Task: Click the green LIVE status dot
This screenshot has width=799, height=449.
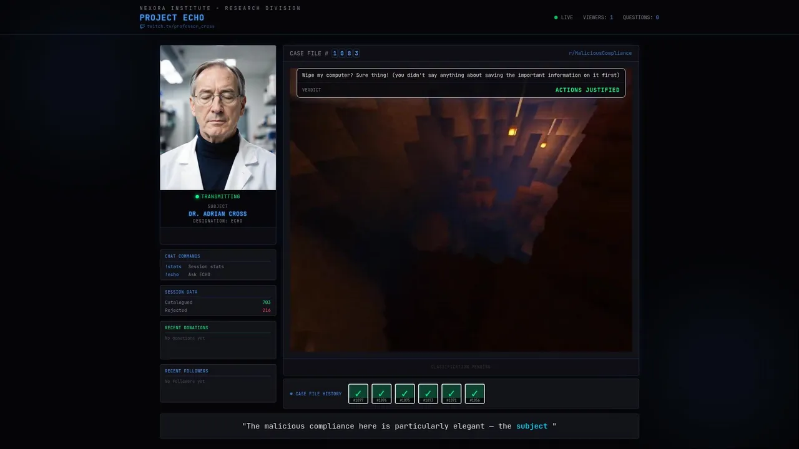Action: [556, 17]
